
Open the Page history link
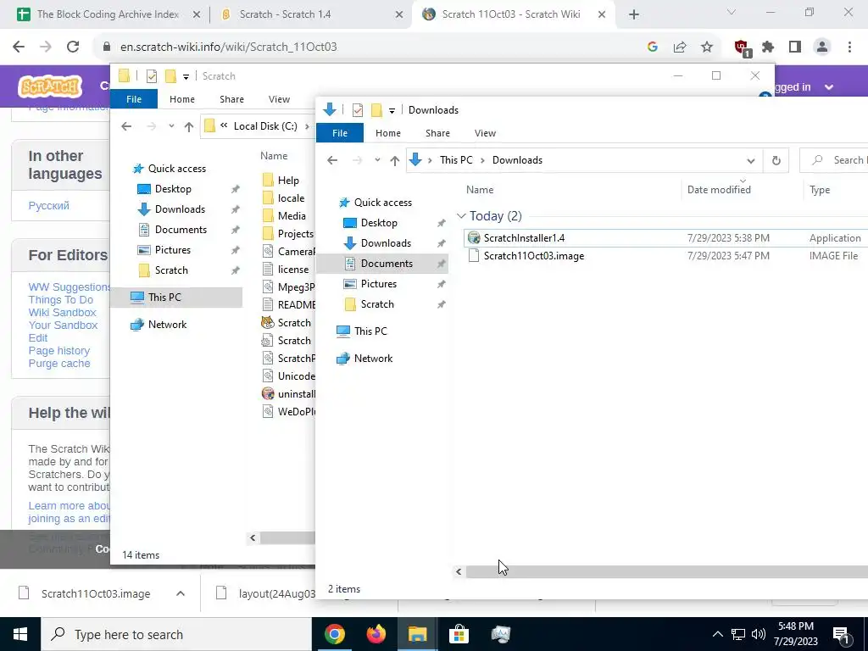[58, 350]
